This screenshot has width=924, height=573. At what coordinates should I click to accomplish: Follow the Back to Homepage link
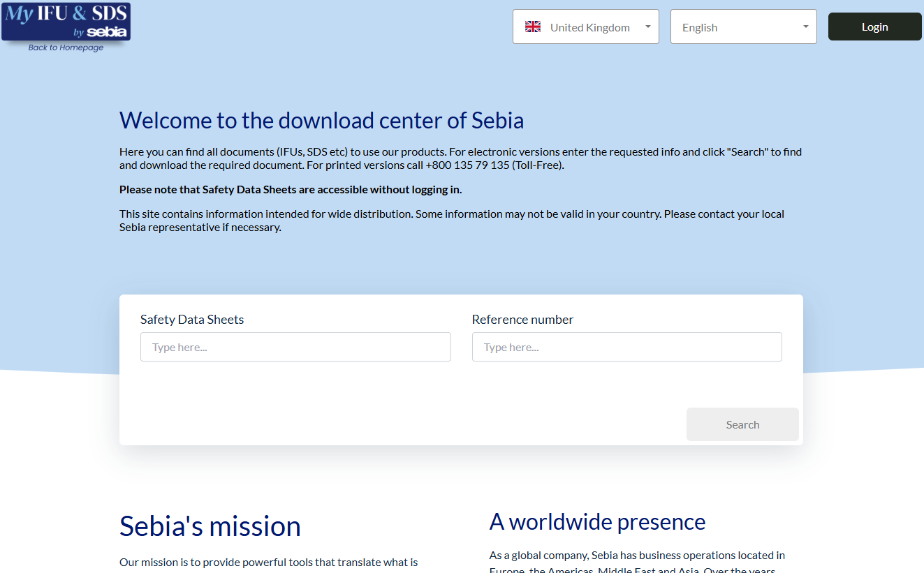pyautogui.click(x=65, y=47)
